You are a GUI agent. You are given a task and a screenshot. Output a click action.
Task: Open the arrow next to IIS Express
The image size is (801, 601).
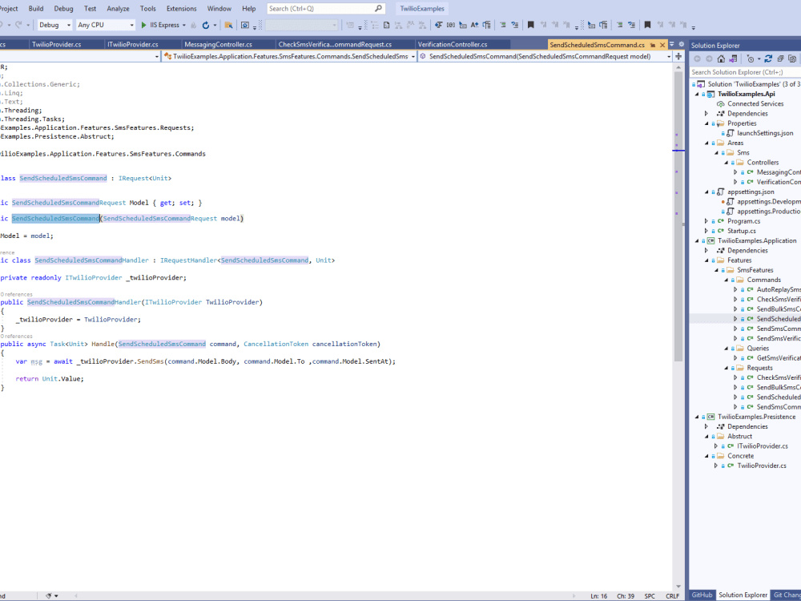[184, 25]
